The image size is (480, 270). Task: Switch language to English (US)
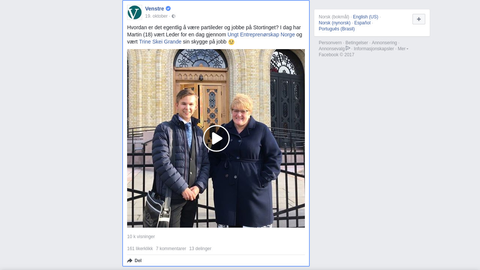pos(366,17)
